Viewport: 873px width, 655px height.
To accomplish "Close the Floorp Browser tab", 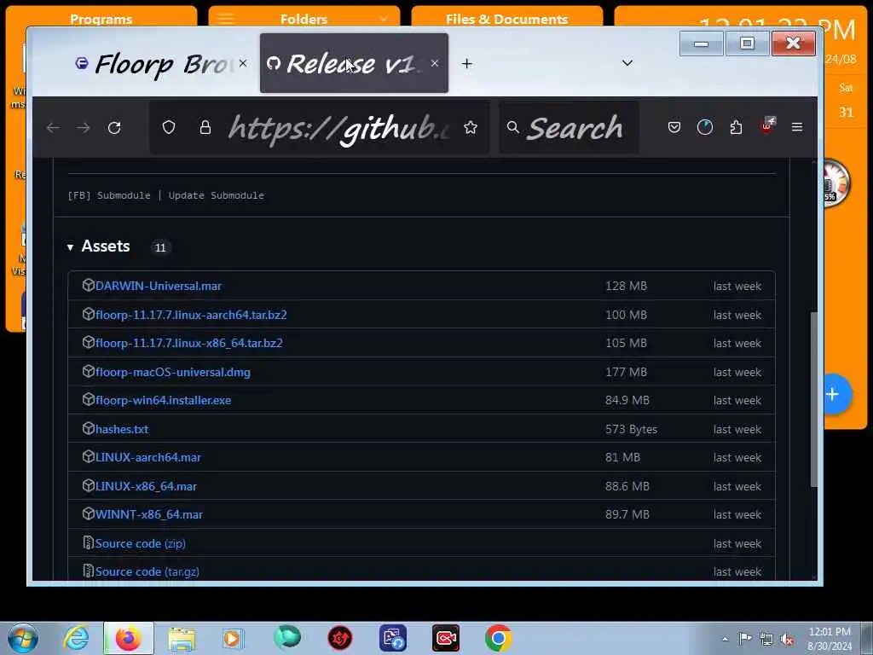I will pos(243,63).
